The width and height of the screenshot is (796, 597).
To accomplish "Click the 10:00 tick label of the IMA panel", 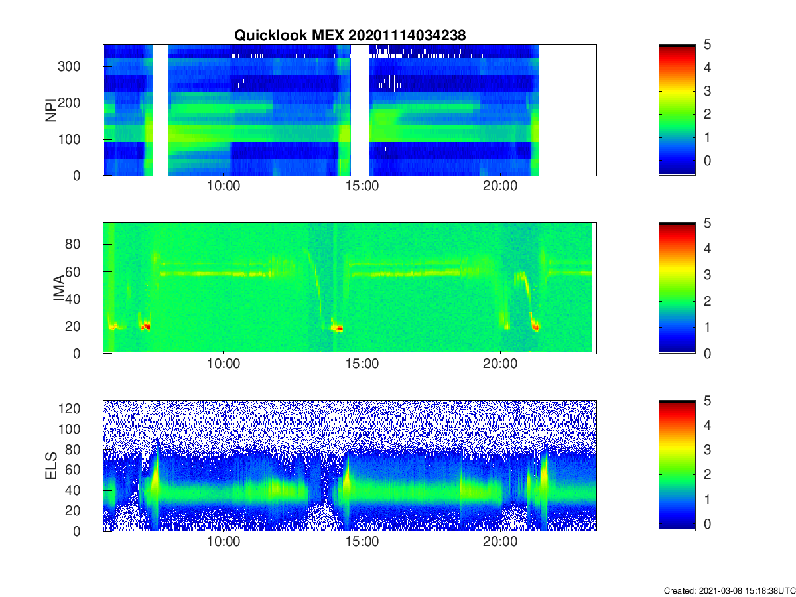I will click(224, 364).
